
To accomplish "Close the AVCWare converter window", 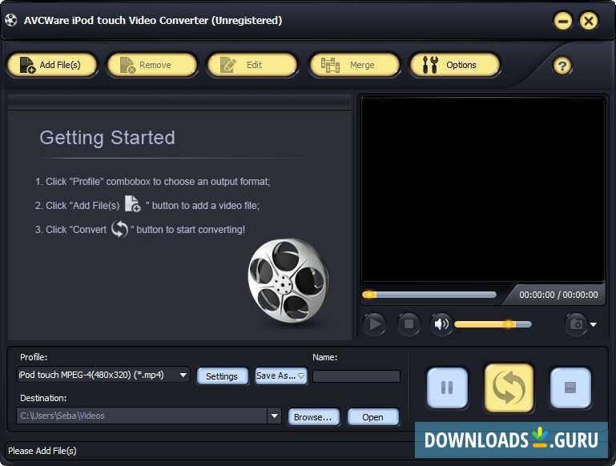I will point(589,21).
